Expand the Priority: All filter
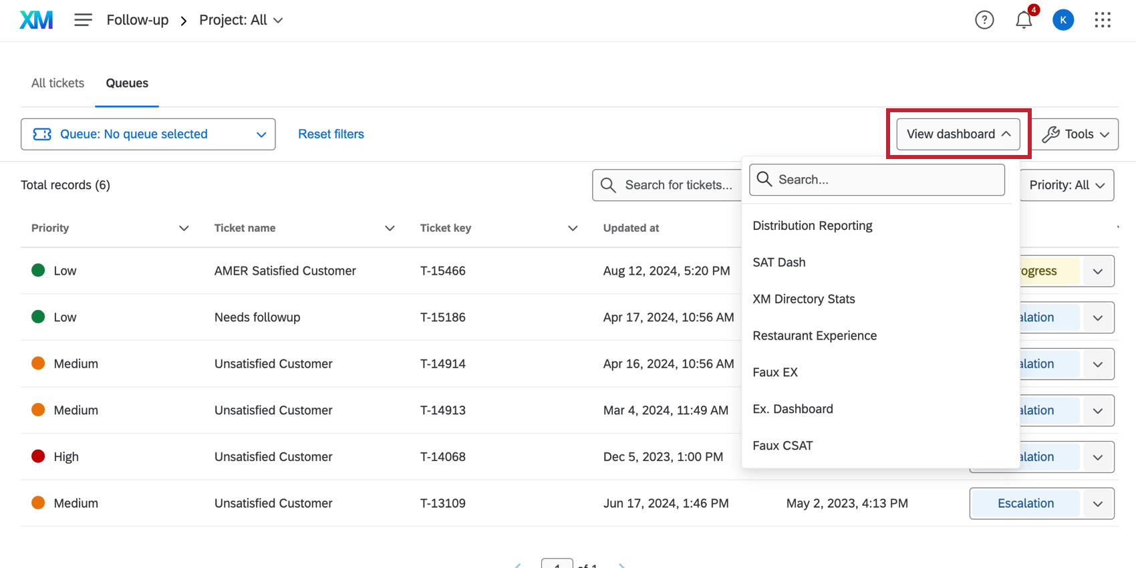 tap(1067, 185)
